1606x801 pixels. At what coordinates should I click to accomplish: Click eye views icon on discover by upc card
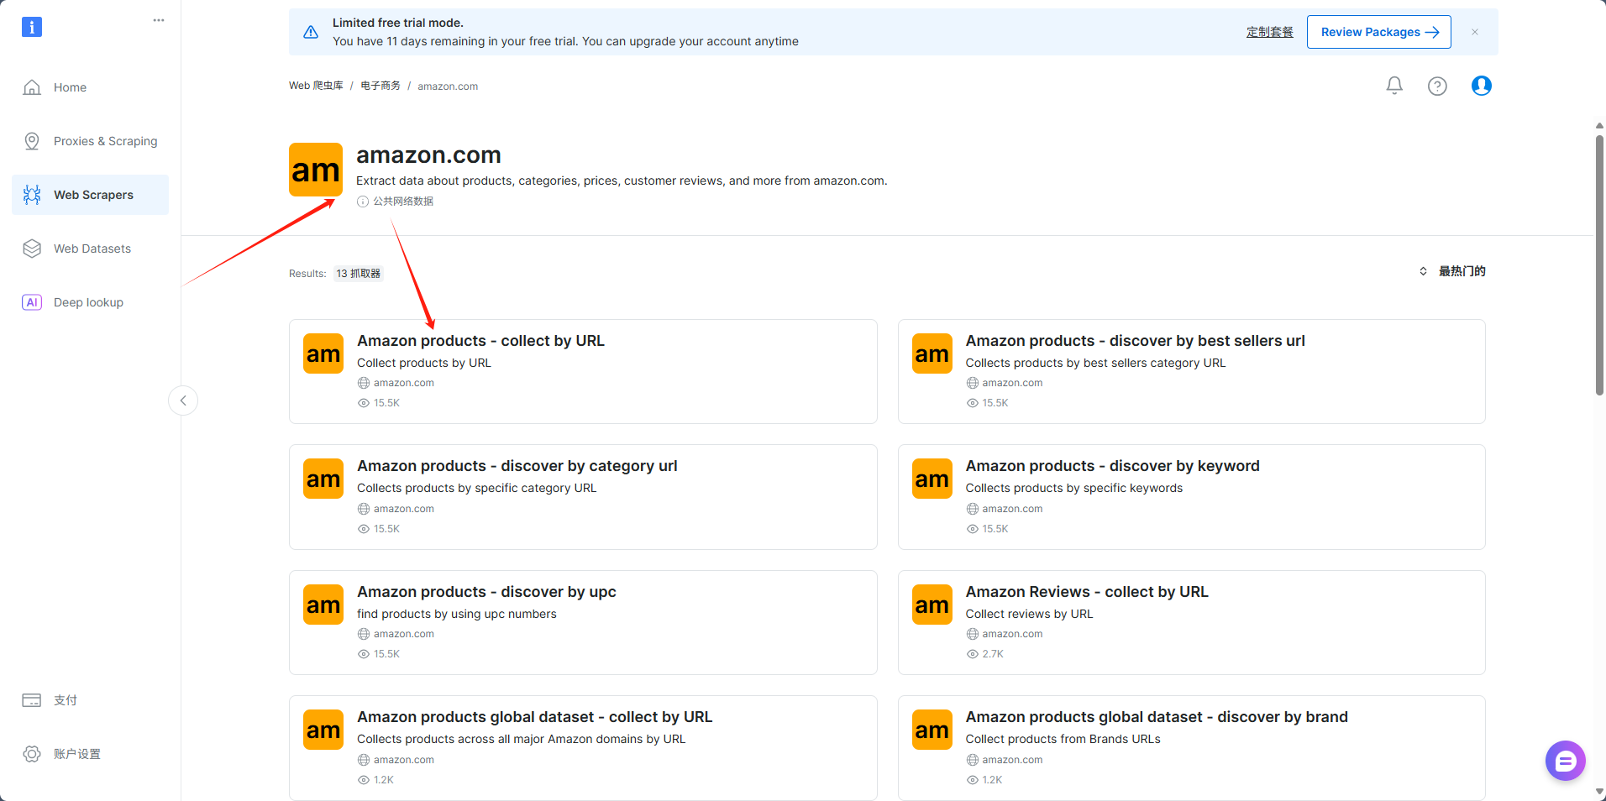pyautogui.click(x=364, y=654)
